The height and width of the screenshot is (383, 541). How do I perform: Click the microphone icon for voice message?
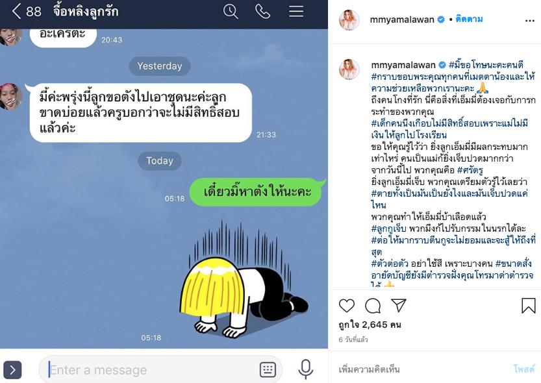[305, 369]
